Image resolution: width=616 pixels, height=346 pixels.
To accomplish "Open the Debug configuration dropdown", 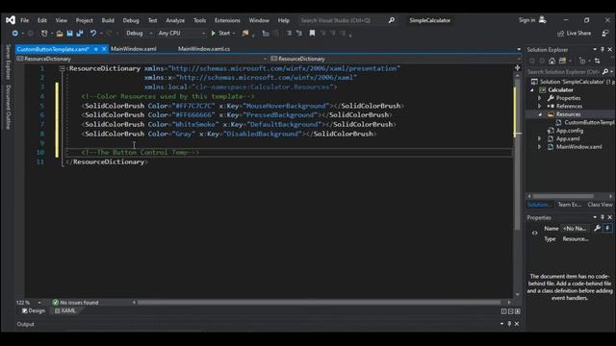I will (x=139, y=34).
